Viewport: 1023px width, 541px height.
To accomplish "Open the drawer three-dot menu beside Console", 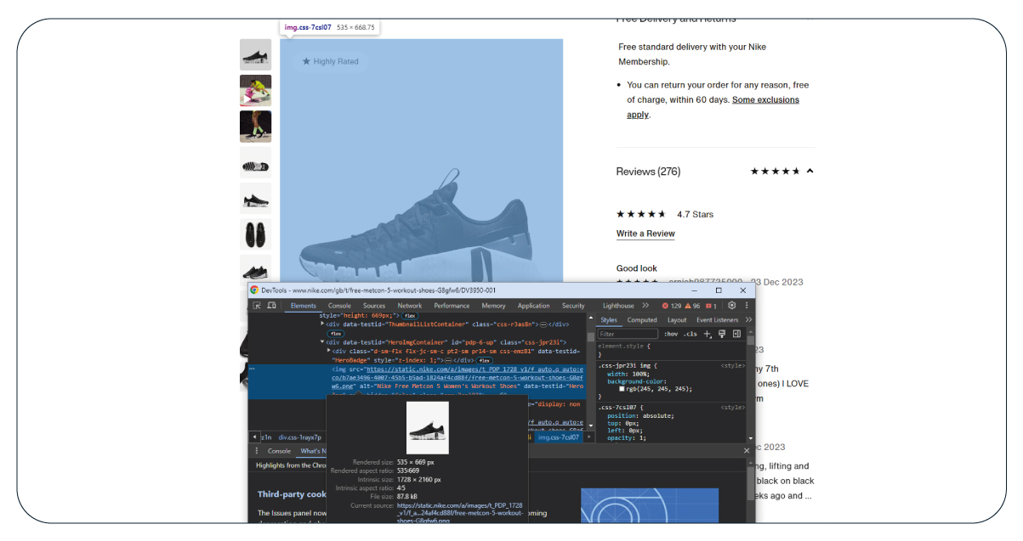I will pyautogui.click(x=257, y=451).
